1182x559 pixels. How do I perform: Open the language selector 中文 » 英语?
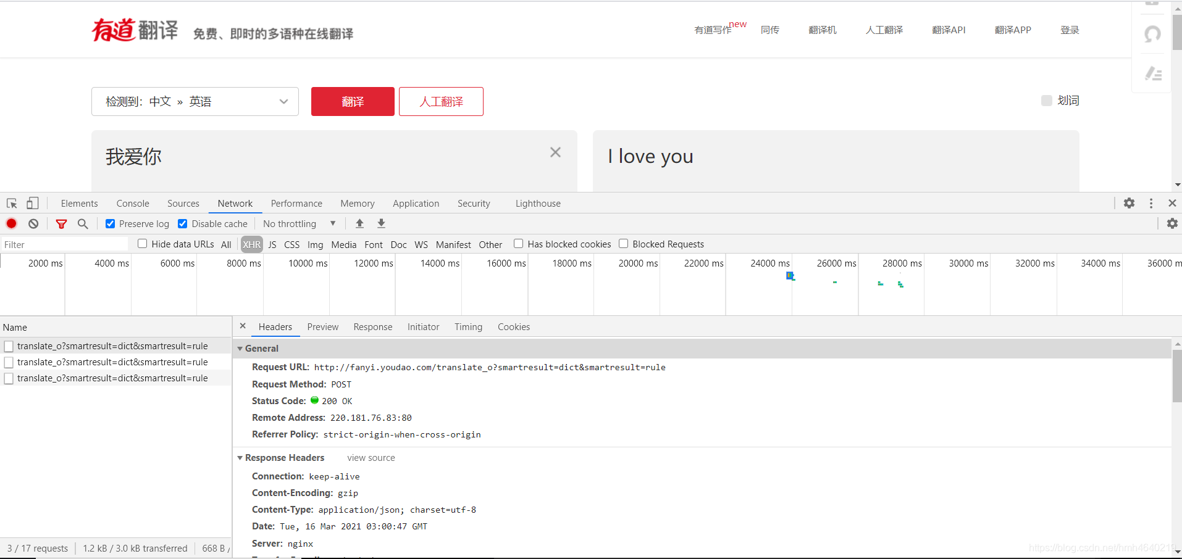point(195,101)
